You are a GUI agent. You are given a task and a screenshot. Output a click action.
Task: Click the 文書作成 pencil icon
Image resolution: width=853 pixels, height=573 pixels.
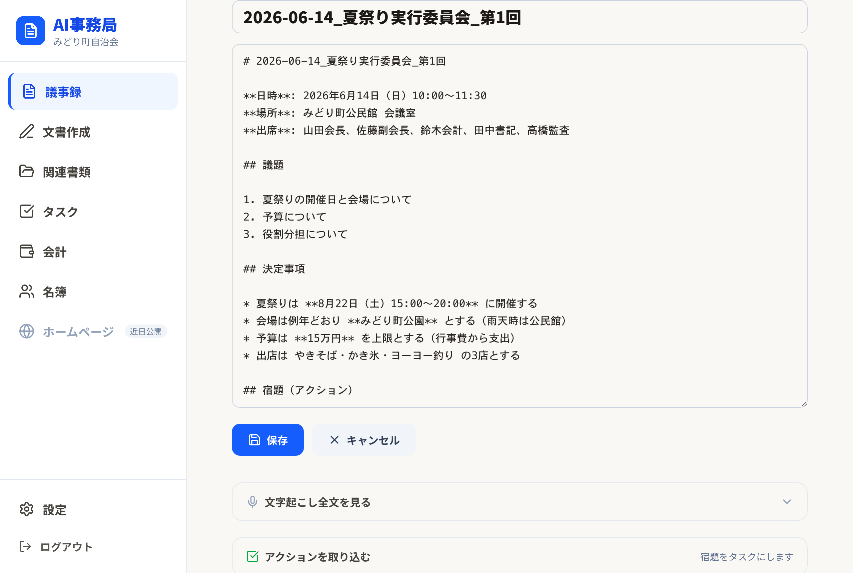[27, 132]
